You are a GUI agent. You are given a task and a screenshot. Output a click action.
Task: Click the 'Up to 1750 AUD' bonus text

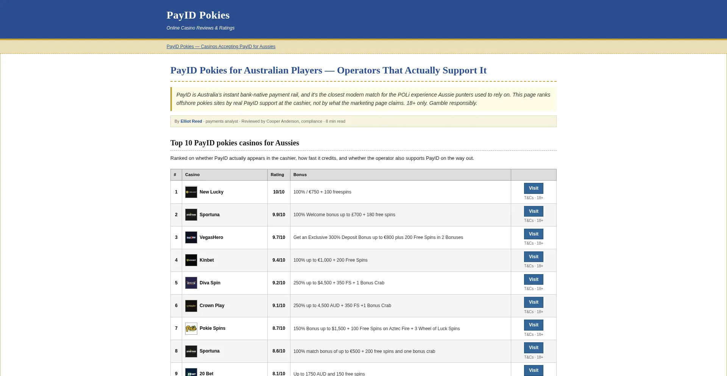tap(329, 374)
